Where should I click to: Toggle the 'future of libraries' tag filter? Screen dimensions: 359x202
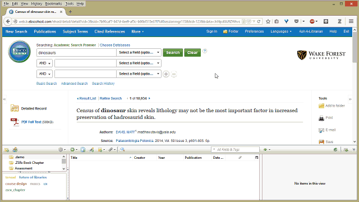pos(33,177)
